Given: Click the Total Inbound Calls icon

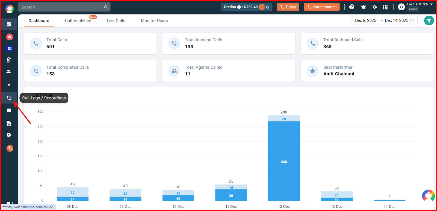Looking at the screenshot, I should pyautogui.click(x=174, y=43).
